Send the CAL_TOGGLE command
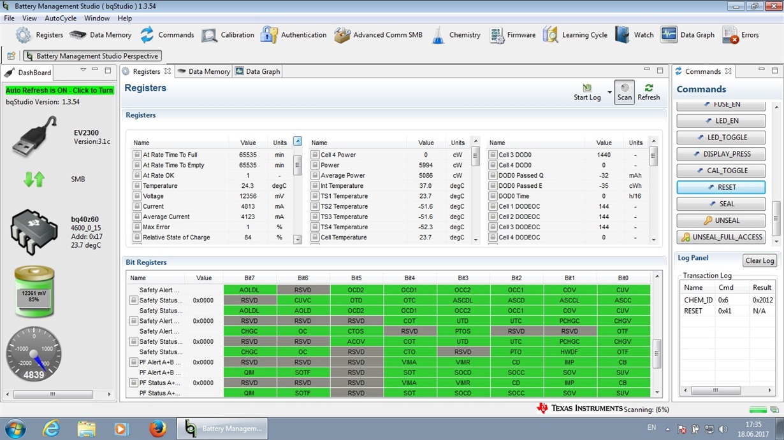Screen dimensions: 784x440 click(721, 171)
